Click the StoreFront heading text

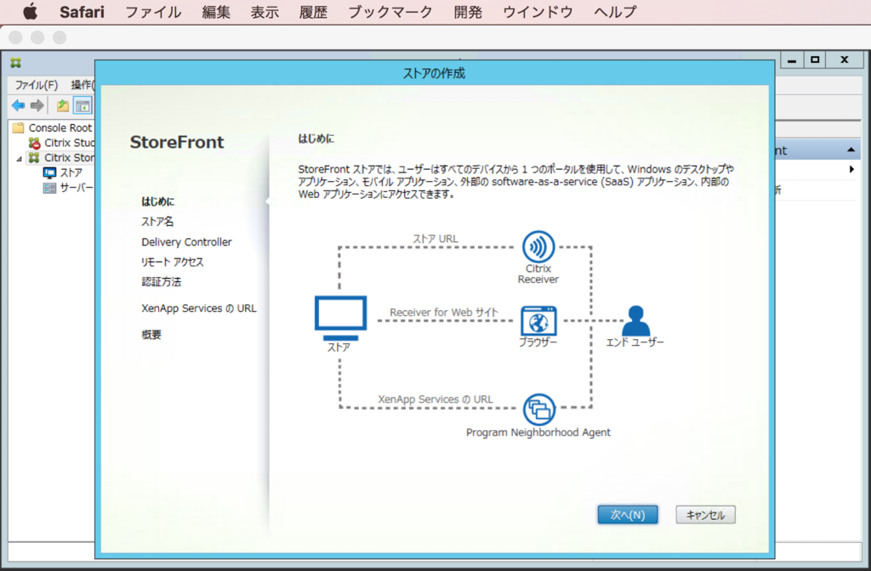[x=177, y=143]
